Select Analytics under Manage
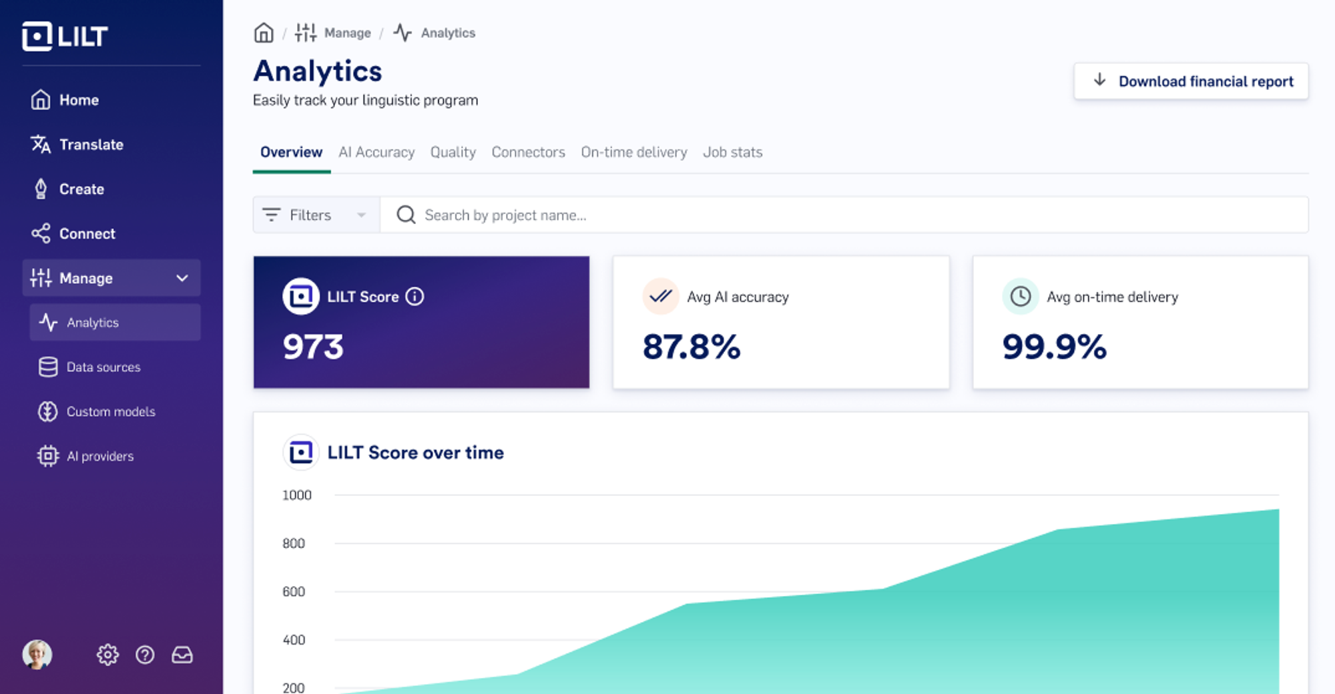Image resolution: width=1335 pixels, height=694 pixels. 115,323
